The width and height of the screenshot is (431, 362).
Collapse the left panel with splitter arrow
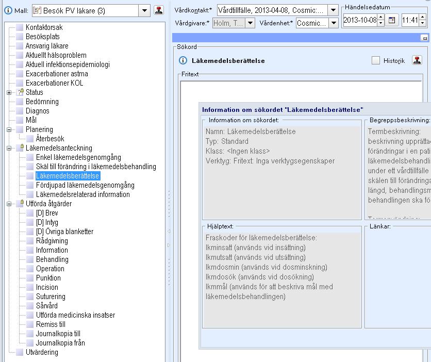pos(169,232)
